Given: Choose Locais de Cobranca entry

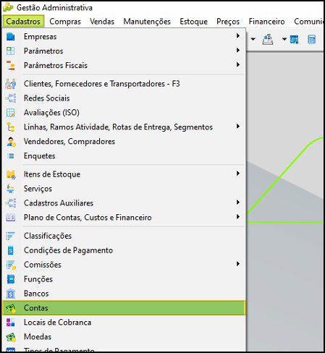Looking at the screenshot, I should (124, 323).
